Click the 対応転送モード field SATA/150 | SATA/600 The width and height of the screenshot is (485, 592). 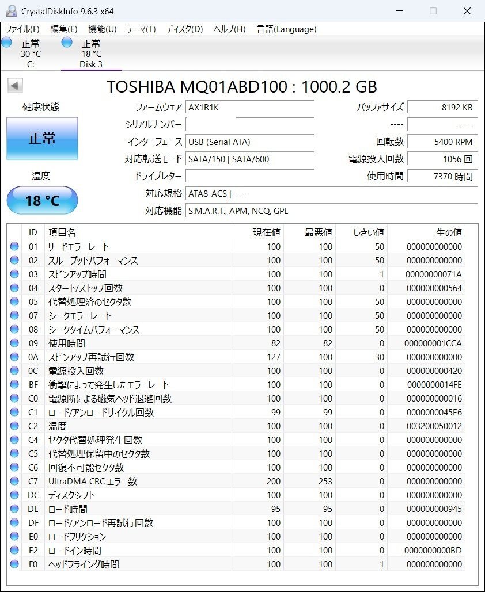[249, 159]
